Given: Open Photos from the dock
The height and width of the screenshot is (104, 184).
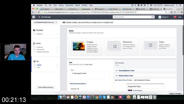Looking at the screenshot, I should 76,97.
